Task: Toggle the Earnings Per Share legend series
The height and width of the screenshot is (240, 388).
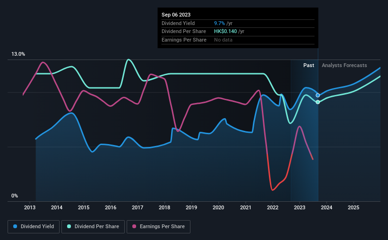Action: pos(158,227)
